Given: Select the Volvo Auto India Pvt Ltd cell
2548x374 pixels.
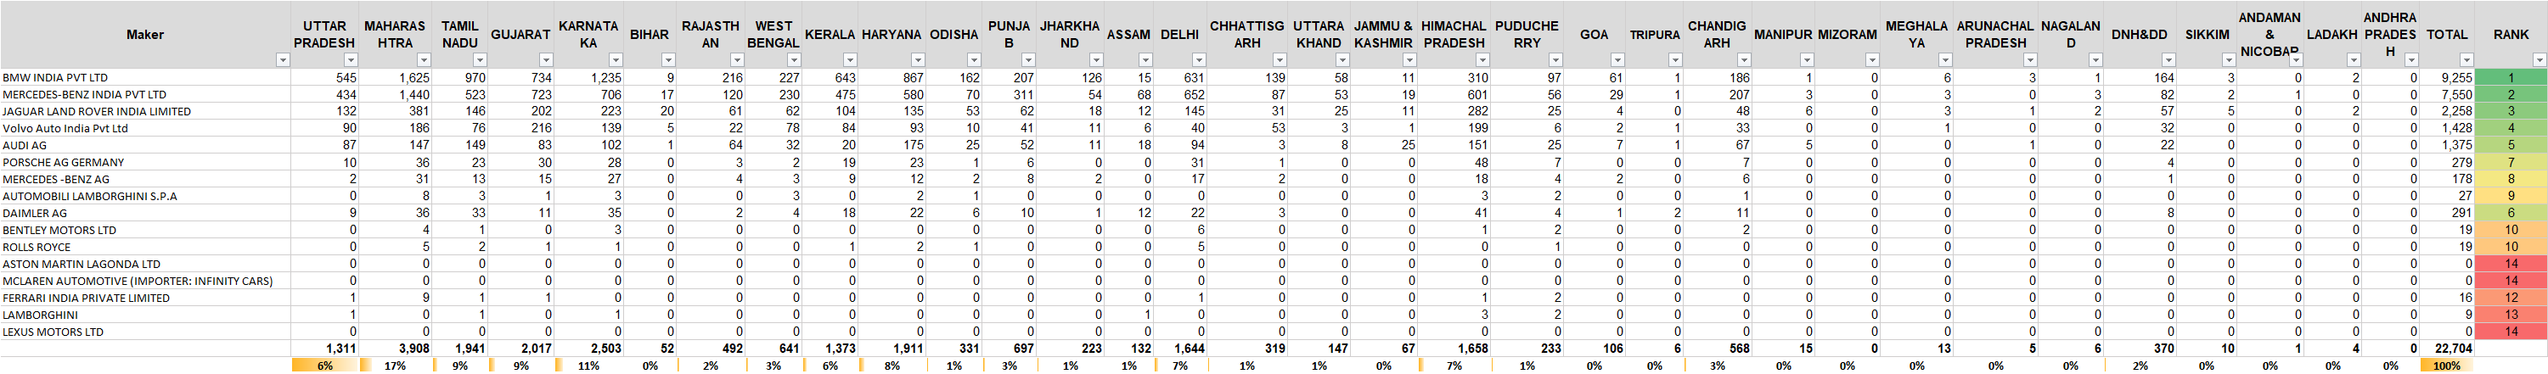Looking at the screenshot, I should [145, 128].
